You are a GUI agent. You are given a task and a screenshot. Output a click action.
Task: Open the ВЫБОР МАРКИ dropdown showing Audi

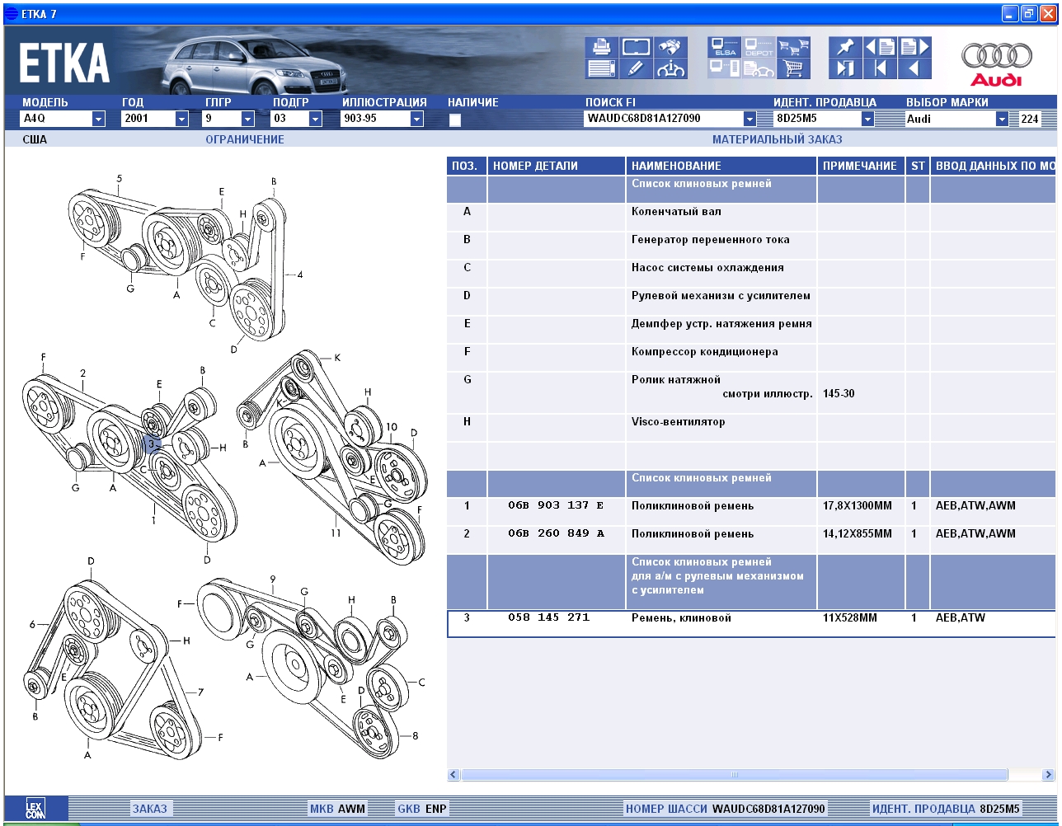pyautogui.click(x=1002, y=119)
